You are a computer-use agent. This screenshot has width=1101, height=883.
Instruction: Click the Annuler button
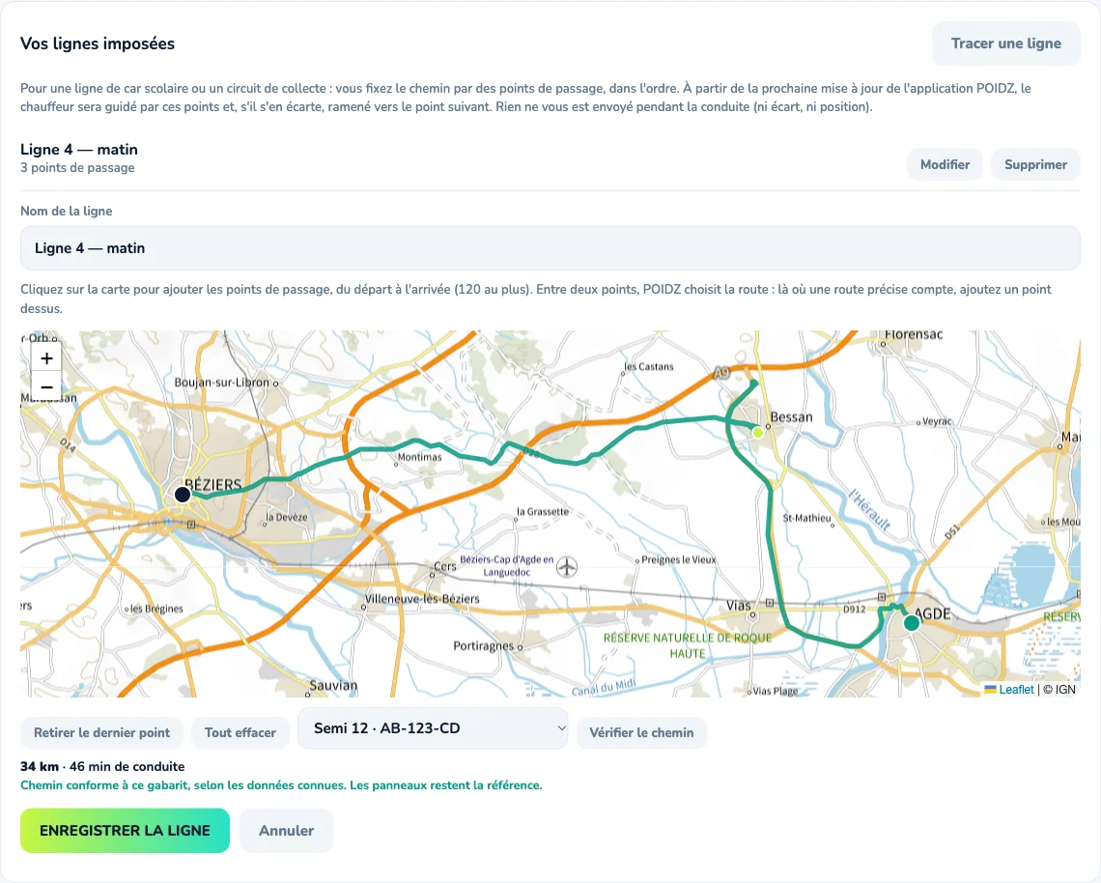coord(287,830)
